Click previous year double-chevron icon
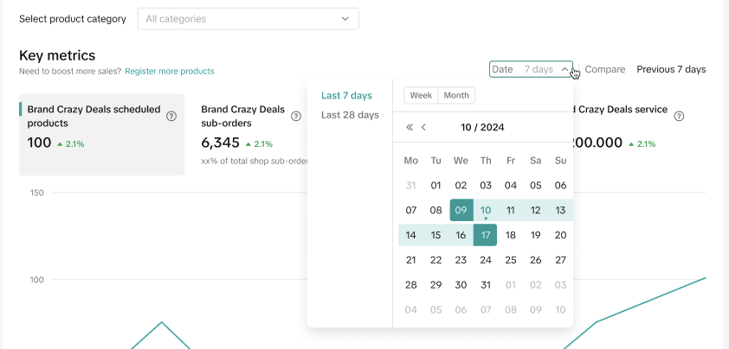Image resolution: width=729 pixels, height=349 pixels. click(x=410, y=128)
